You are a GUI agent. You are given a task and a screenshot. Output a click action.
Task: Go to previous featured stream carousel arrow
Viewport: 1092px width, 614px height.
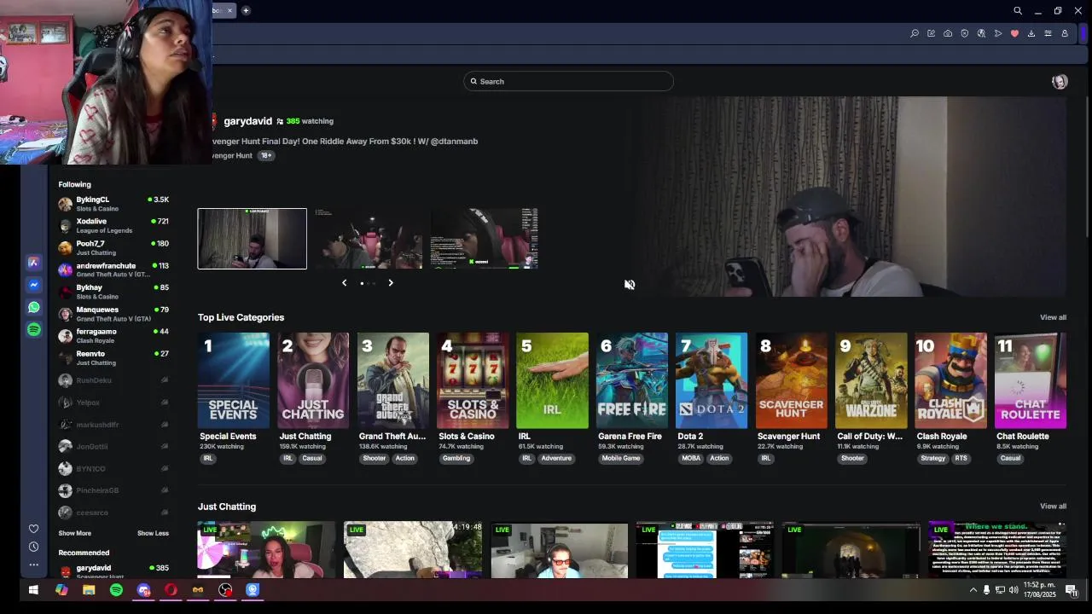tap(345, 283)
